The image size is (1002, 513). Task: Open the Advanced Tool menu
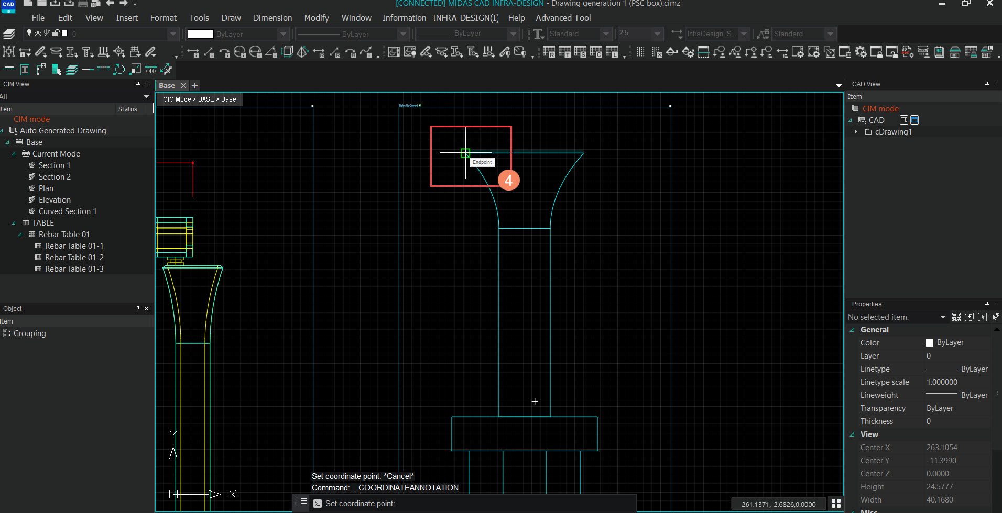563,18
